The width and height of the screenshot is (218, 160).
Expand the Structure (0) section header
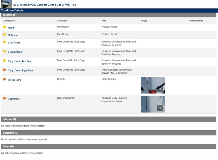click(x=10, y=133)
